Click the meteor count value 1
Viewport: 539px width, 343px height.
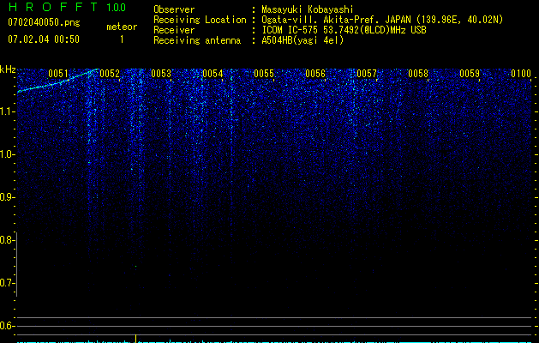[122, 39]
